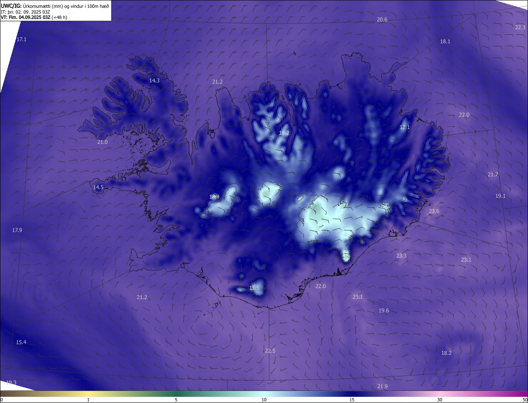
Task: Click the colorbar tick label 0
Action: [x=2, y=400]
